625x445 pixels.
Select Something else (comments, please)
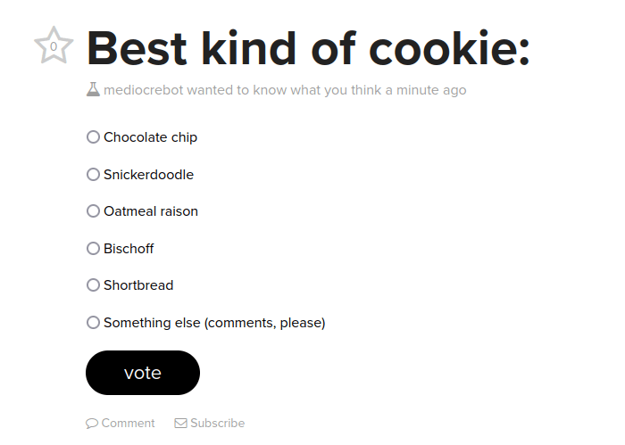[93, 323]
